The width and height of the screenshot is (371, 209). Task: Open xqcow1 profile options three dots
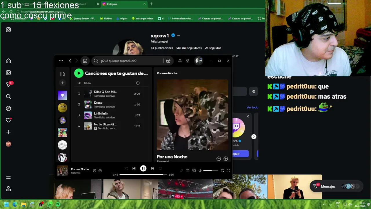point(179,35)
